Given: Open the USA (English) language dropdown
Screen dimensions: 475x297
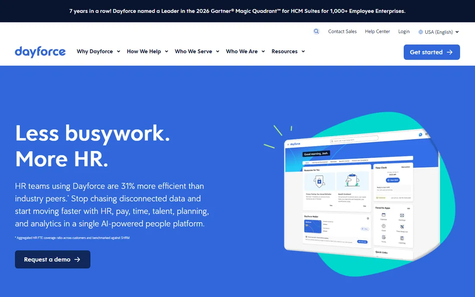Looking at the screenshot, I should [439, 32].
